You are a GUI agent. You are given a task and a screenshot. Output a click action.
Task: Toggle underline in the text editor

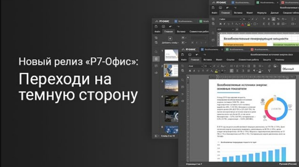point(199,71)
